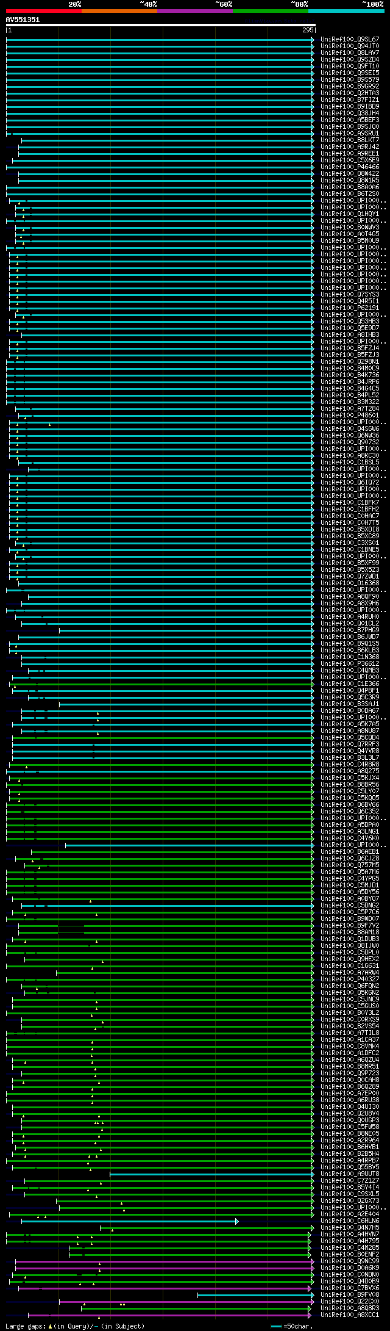Select hit label UniRef100_Q6BV66
Image resolution: width=390 pixels, height=1331 pixels.
pyautogui.click(x=350, y=805)
